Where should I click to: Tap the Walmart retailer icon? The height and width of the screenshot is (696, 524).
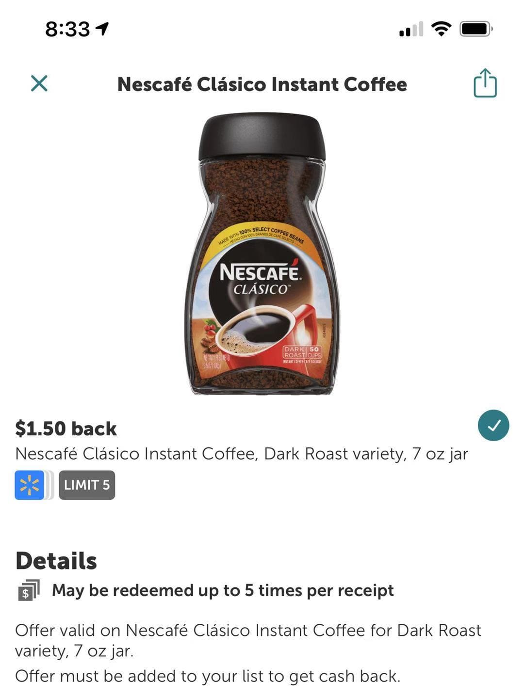tap(29, 485)
